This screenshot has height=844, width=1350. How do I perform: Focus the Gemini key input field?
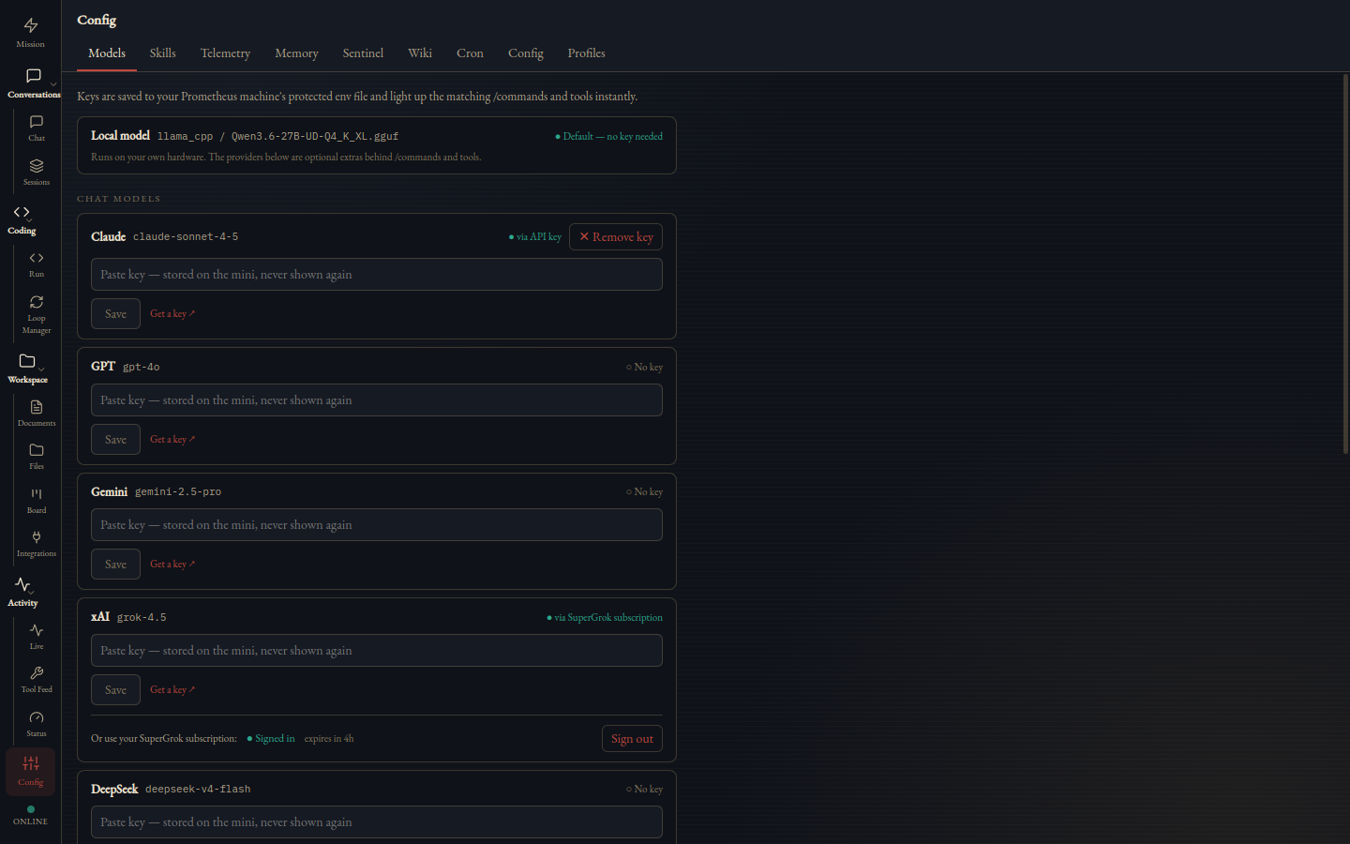(x=377, y=525)
